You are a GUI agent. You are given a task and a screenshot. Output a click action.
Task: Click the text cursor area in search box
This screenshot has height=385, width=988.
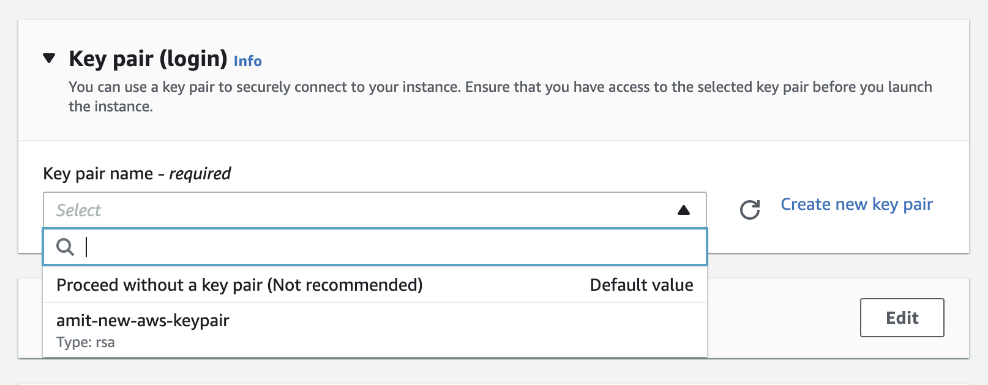pyautogui.click(x=86, y=247)
